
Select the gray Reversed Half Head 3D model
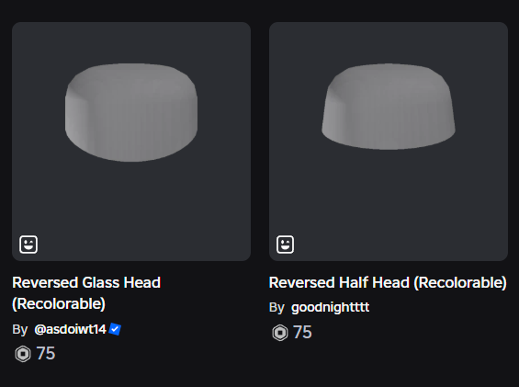click(x=389, y=107)
